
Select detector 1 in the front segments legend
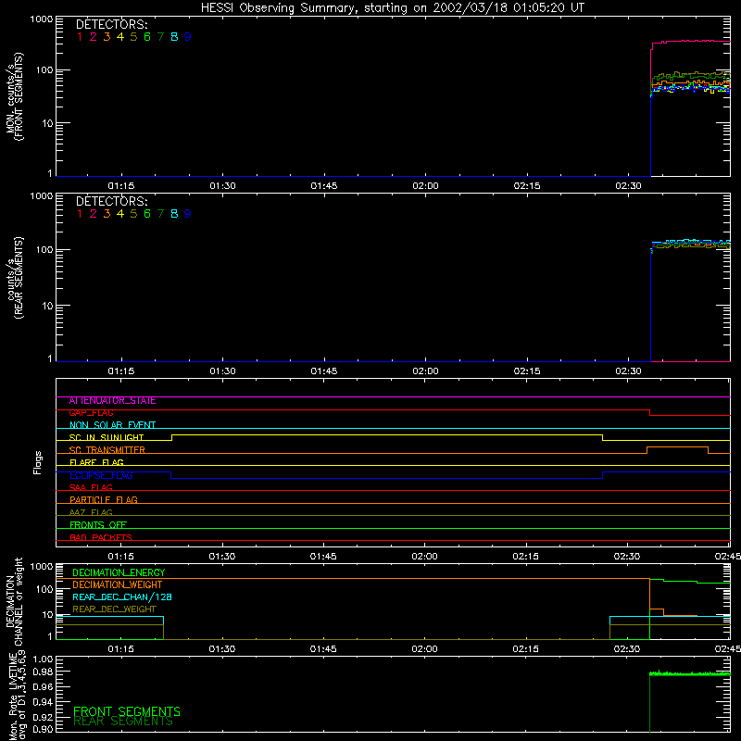click(x=80, y=37)
